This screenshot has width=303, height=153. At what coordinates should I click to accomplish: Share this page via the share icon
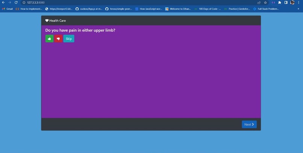click(259, 3)
